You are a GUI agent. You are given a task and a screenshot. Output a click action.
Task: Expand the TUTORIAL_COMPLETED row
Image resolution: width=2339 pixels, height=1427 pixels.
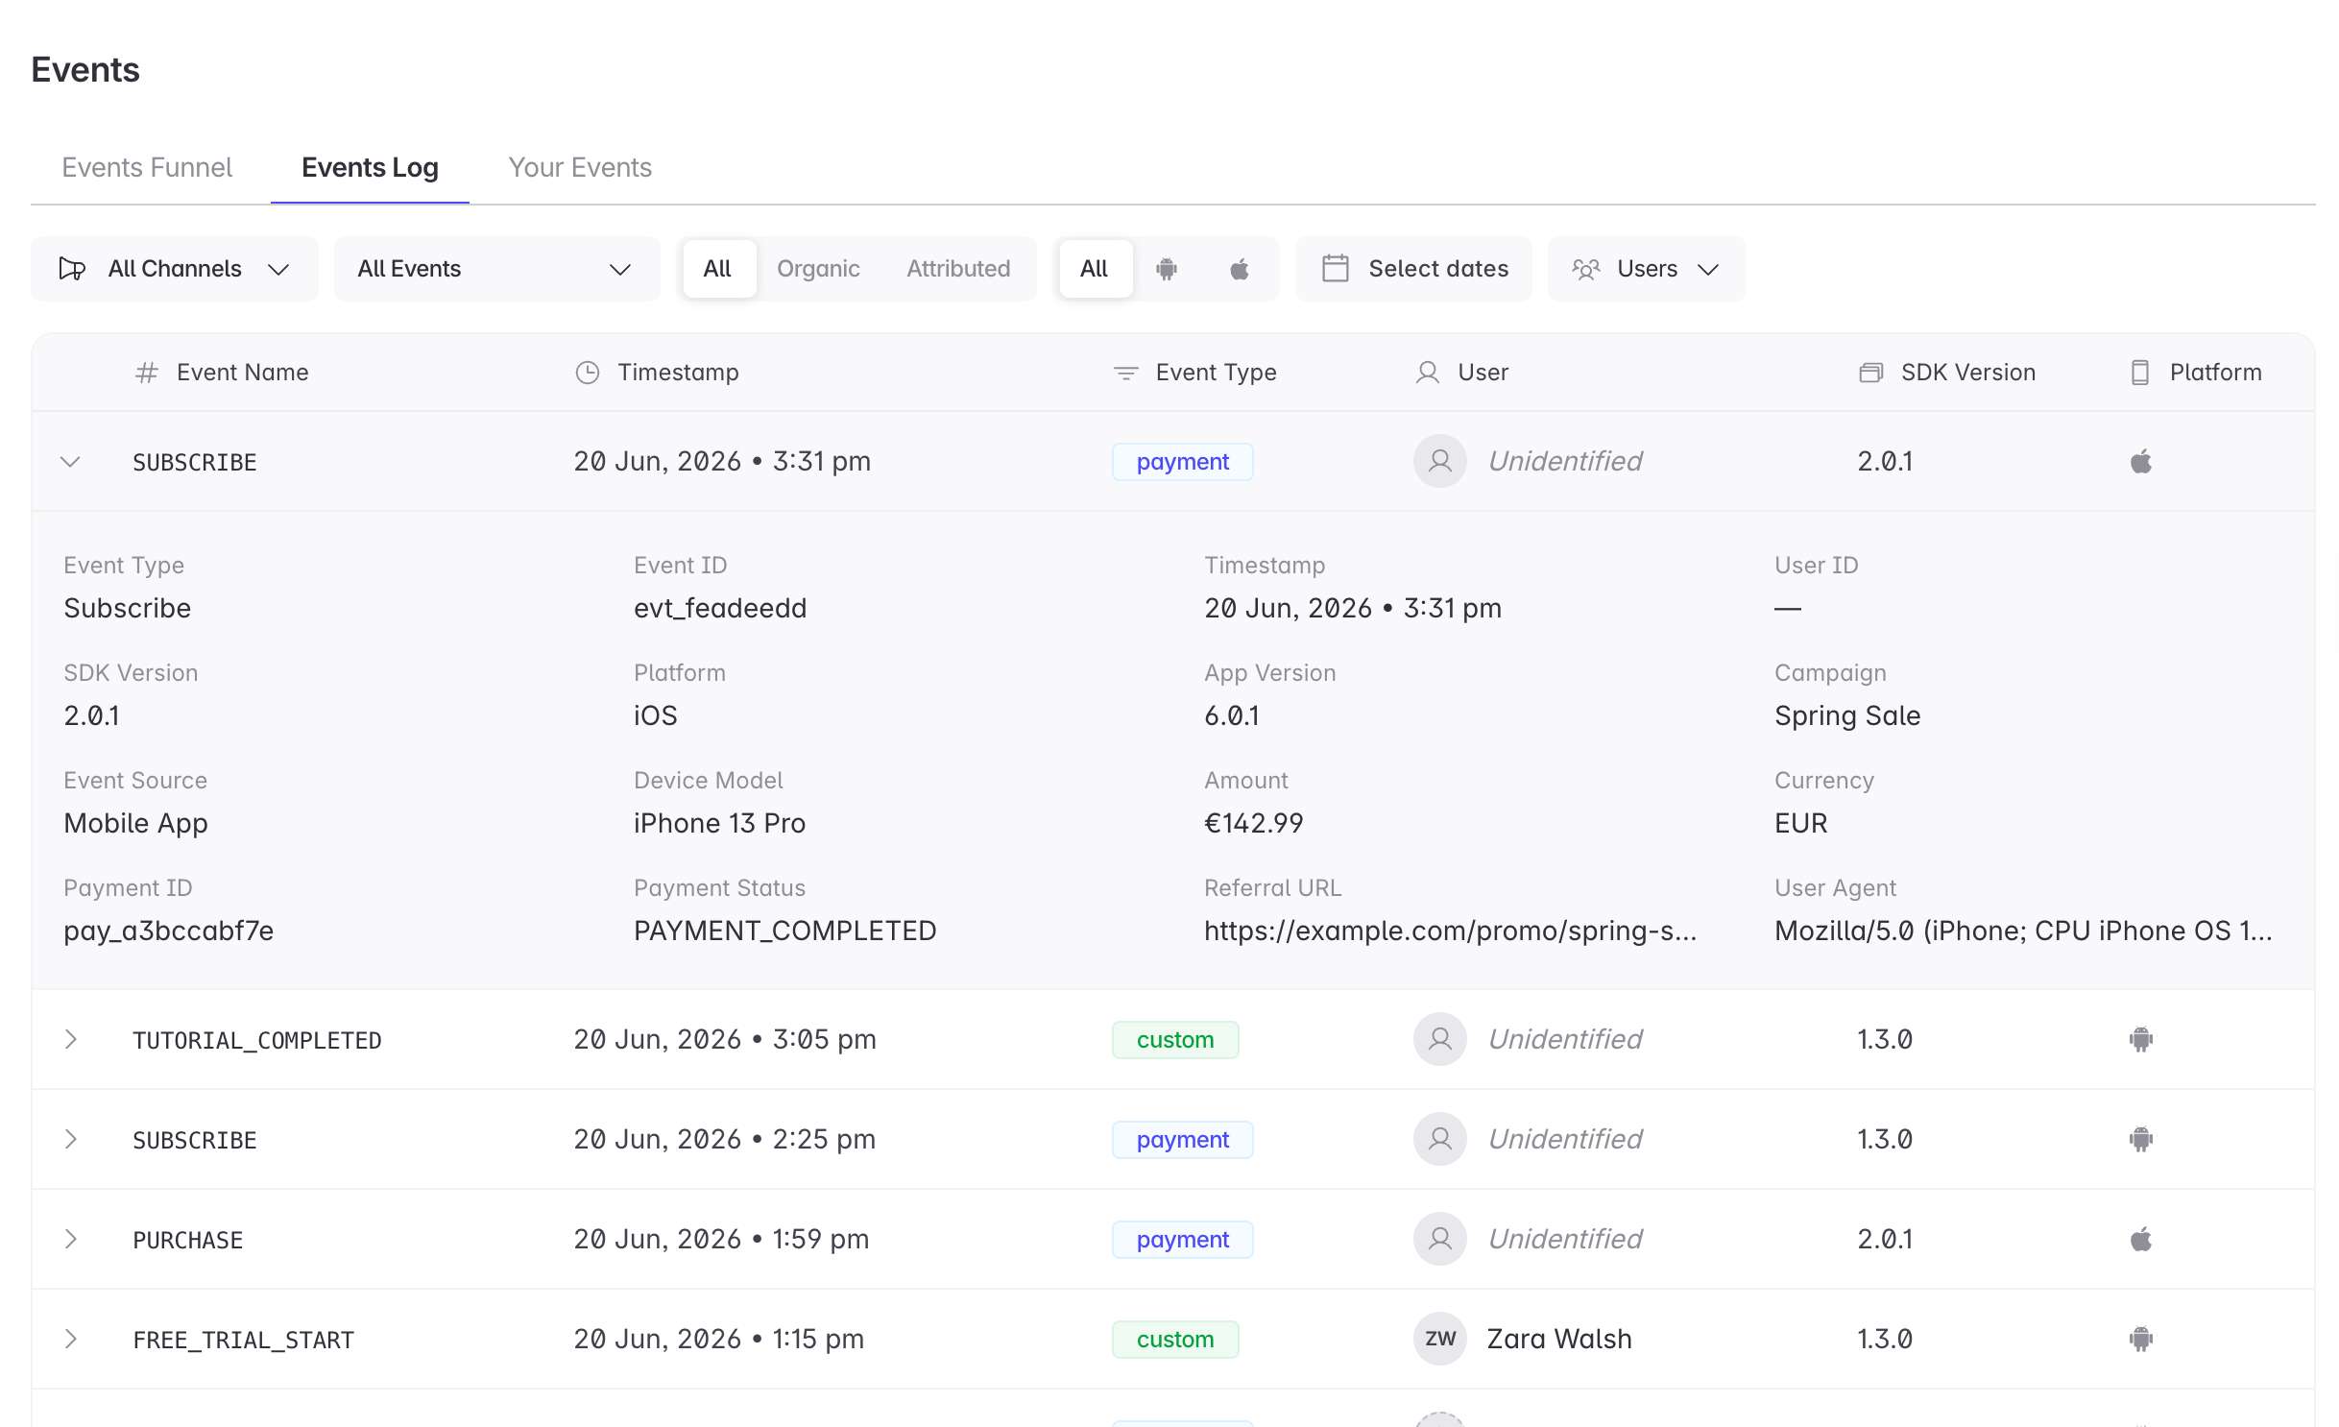pyautogui.click(x=70, y=1040)
